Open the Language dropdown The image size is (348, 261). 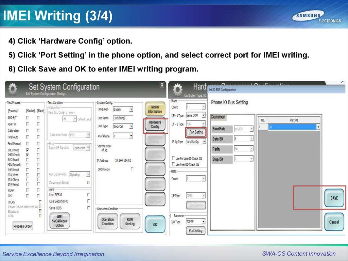coord(131,110)
